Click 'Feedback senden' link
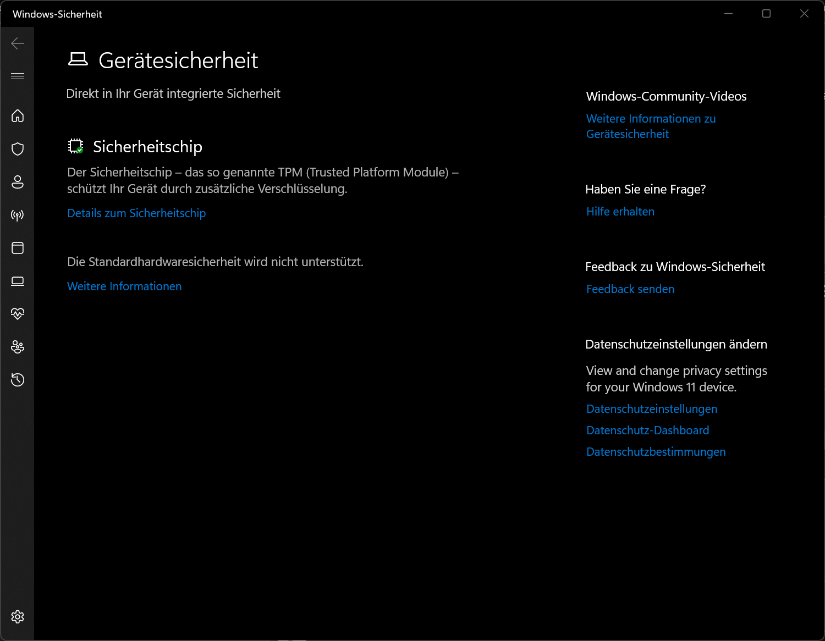825x641 pixels. pos(630,289)
